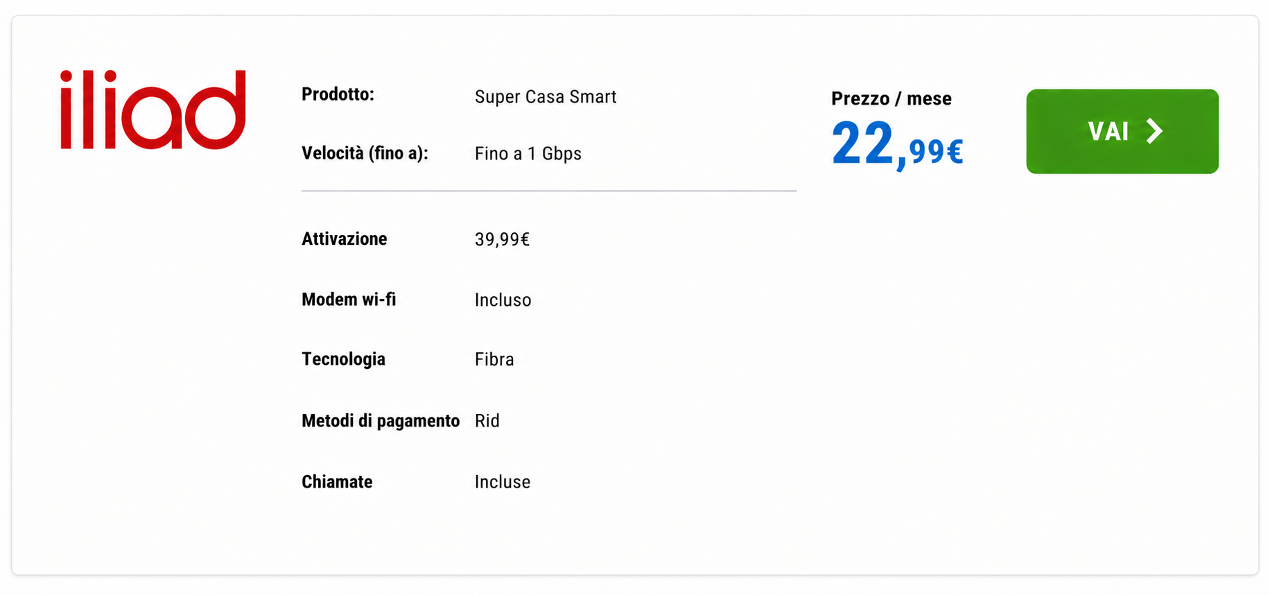Click the Attivazione label

pos(344,239)
